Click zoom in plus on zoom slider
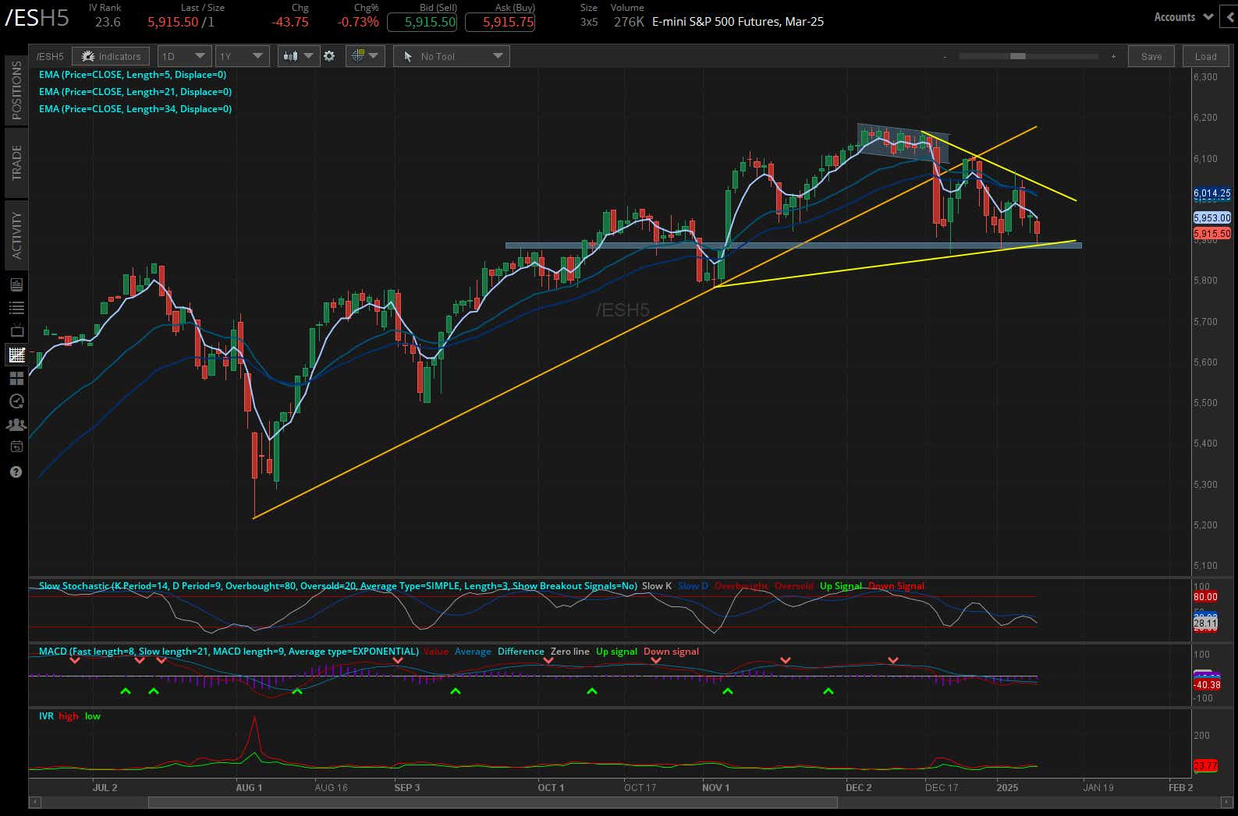Screen dimensions: 1238x816 pos(1113,56)
